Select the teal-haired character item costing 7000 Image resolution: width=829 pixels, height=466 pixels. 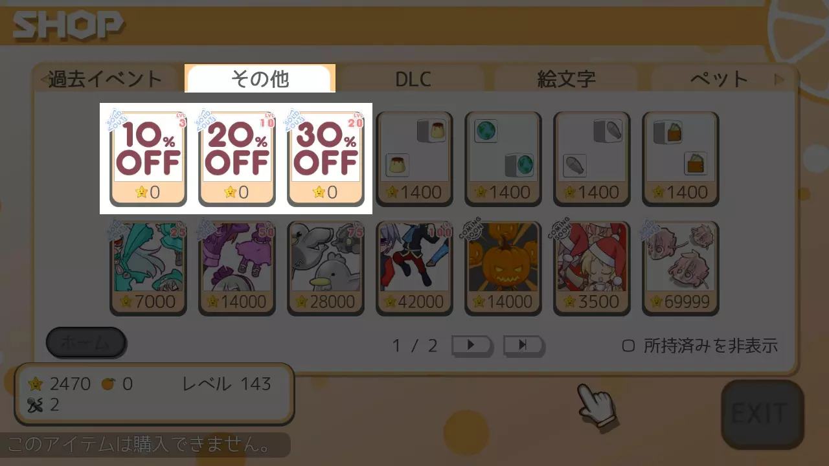148,268
